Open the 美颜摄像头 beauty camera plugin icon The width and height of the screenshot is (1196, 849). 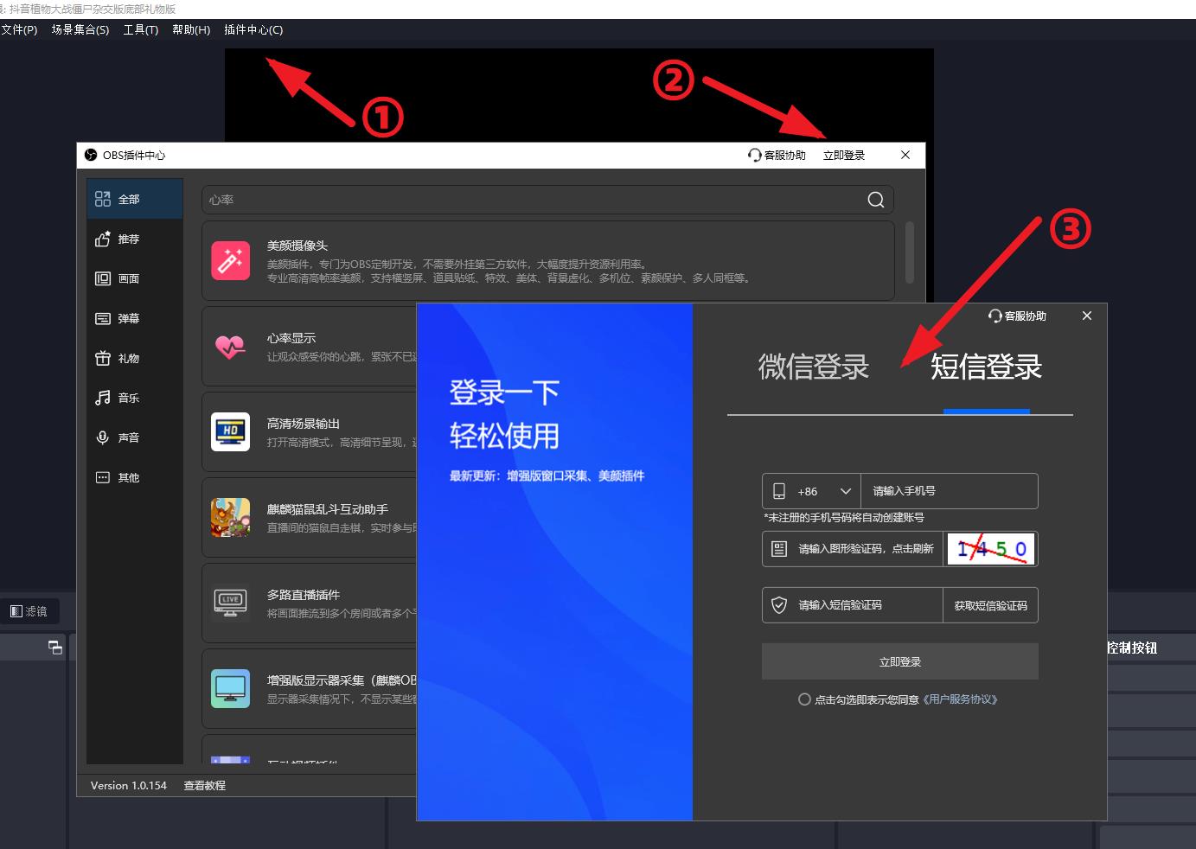click(230, 260)
